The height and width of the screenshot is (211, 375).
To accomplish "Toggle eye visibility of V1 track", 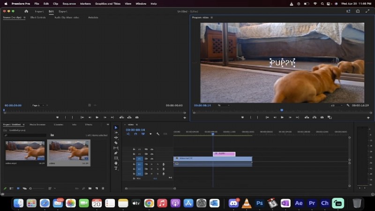I will (x=151, y=159).
